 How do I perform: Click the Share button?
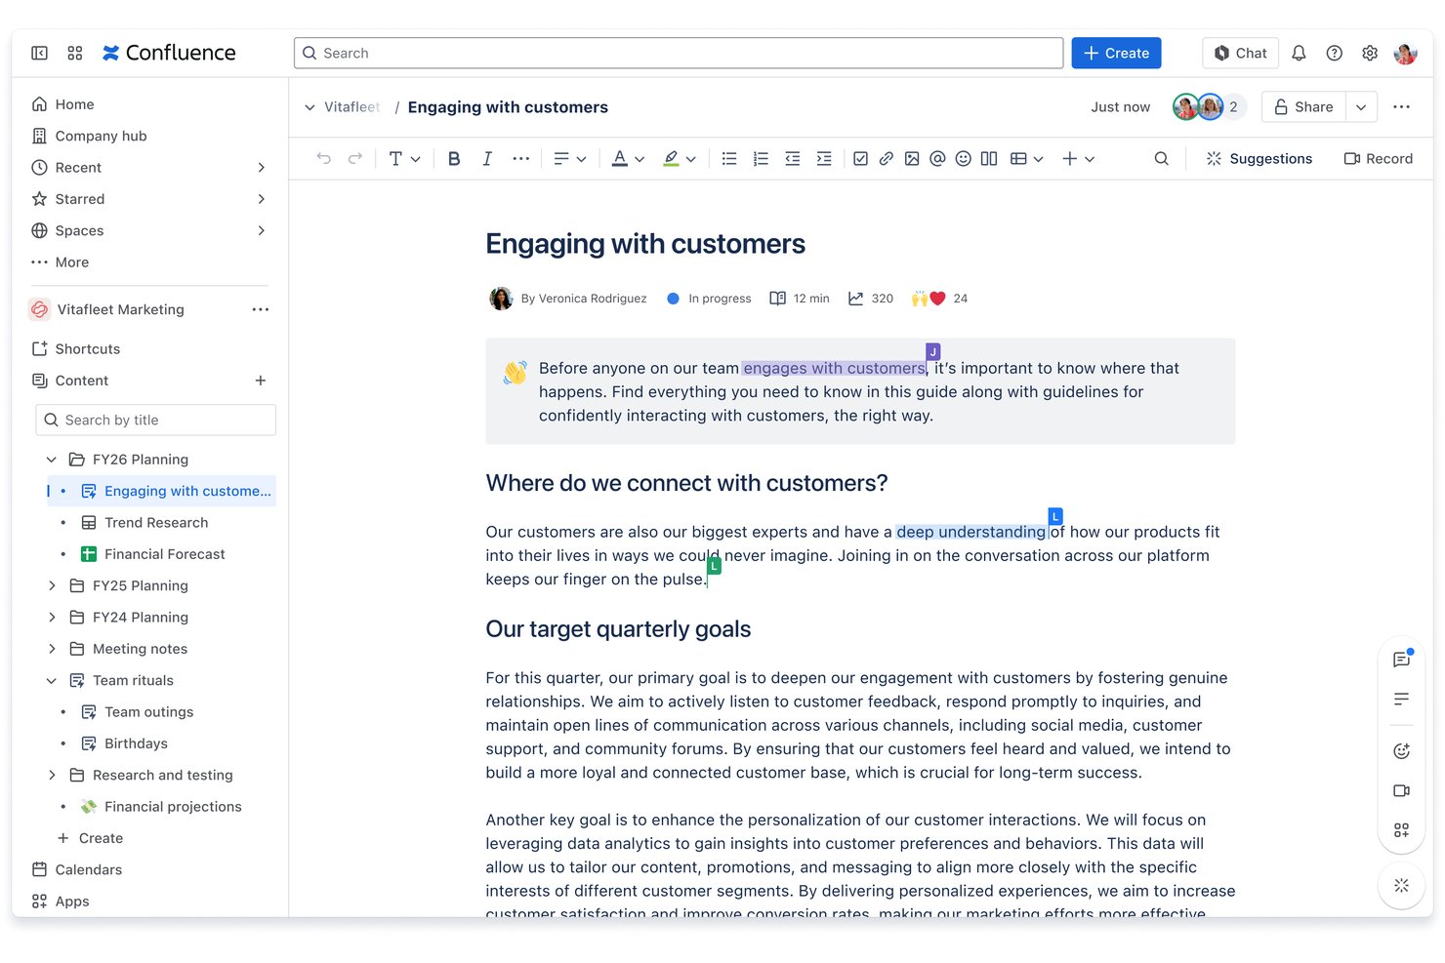[1303, 106]
